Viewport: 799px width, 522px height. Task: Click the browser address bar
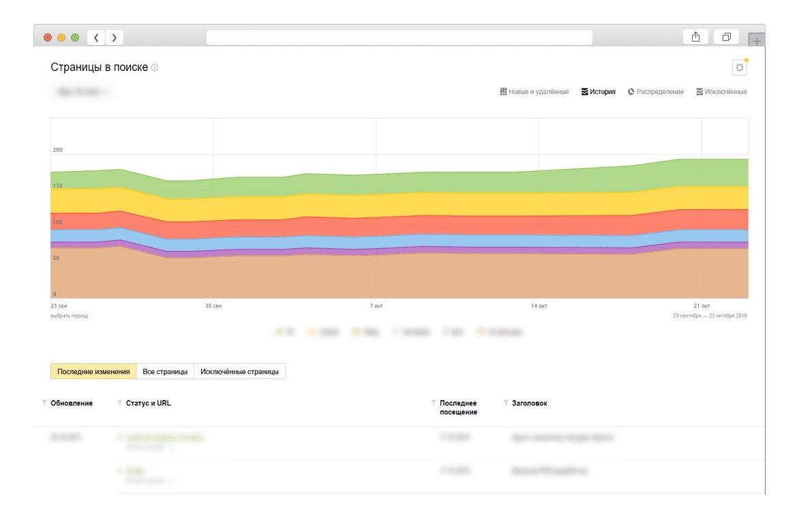point(399,37)
